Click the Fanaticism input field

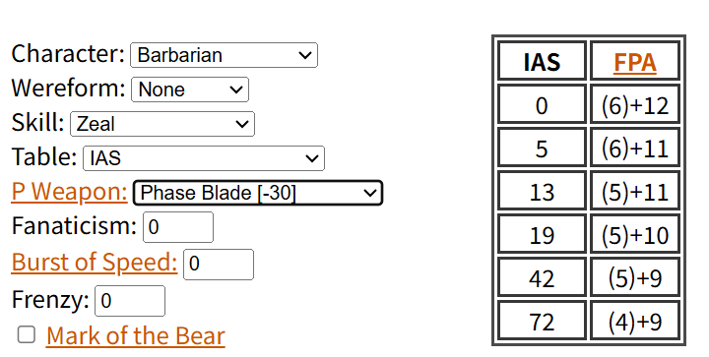(x=178, y=227)
